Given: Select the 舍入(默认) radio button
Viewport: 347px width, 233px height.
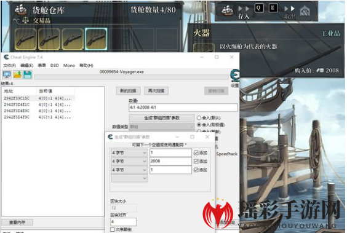Looking at the screenshot, I should tap(199, 118).
